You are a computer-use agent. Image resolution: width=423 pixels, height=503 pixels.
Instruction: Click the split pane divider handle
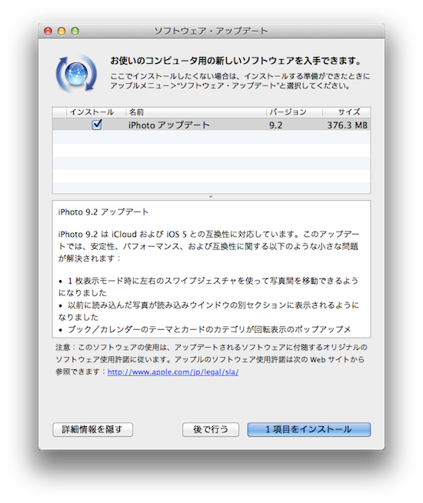(211, 197)
